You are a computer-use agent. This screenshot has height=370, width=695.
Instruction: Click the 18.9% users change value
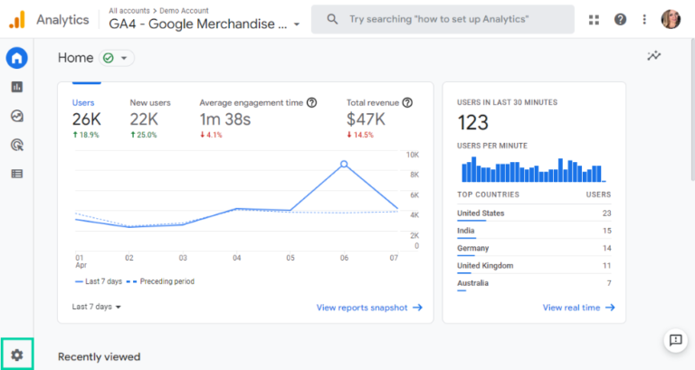(86, 135)
